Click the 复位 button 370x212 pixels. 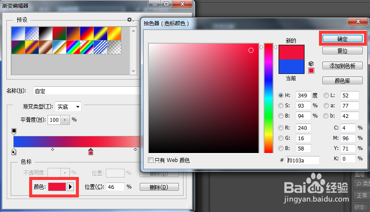point(343,50)
